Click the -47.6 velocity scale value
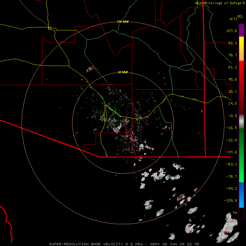The width and height of the screenshot is (246, 246). tap(232, 152)
